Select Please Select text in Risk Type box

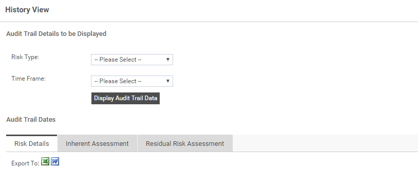pyautogui.click(x=118, y=60)
